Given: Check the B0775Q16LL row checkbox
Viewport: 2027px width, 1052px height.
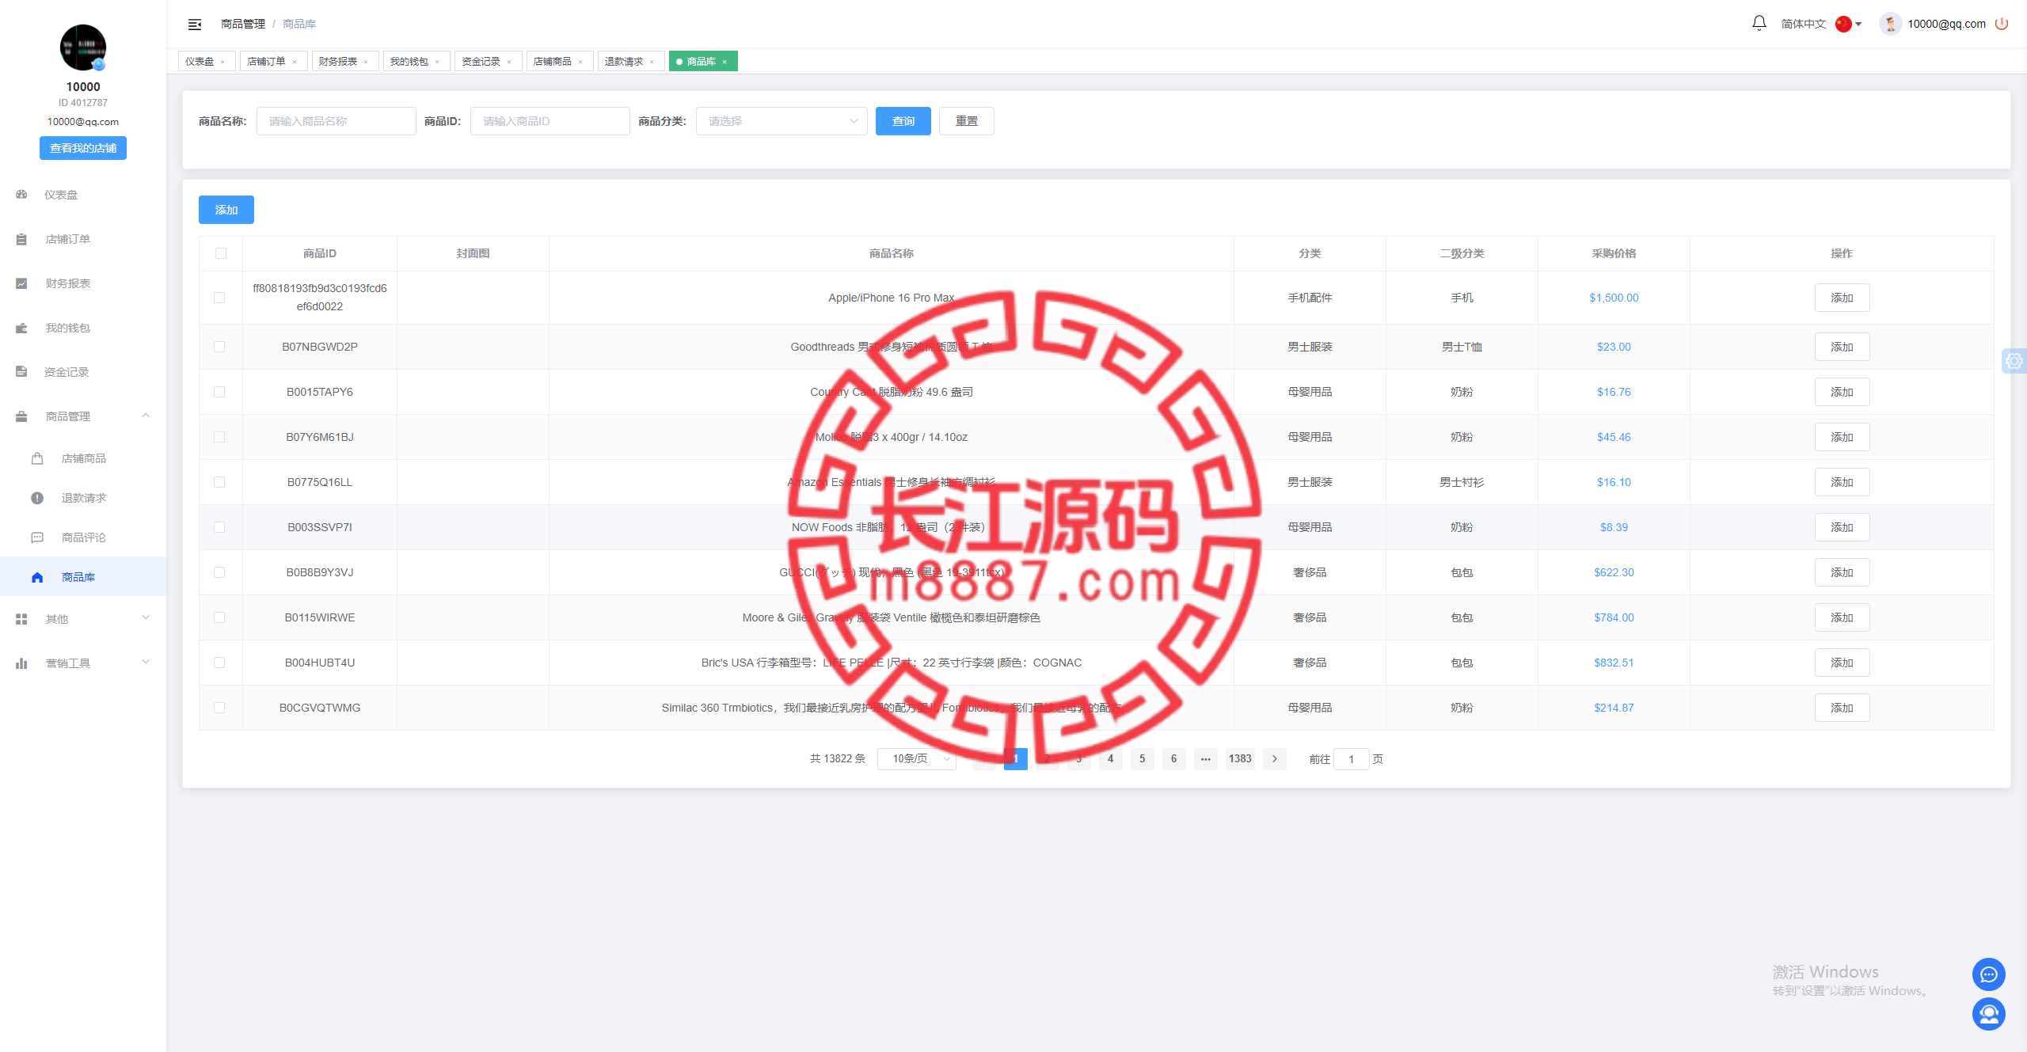Looking at the screenshot, I should coord(219,482).
